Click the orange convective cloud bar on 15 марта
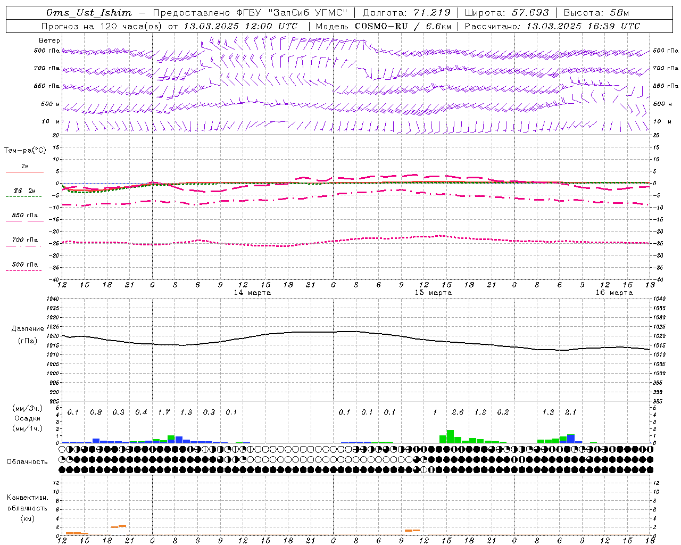 pos(412,531)
